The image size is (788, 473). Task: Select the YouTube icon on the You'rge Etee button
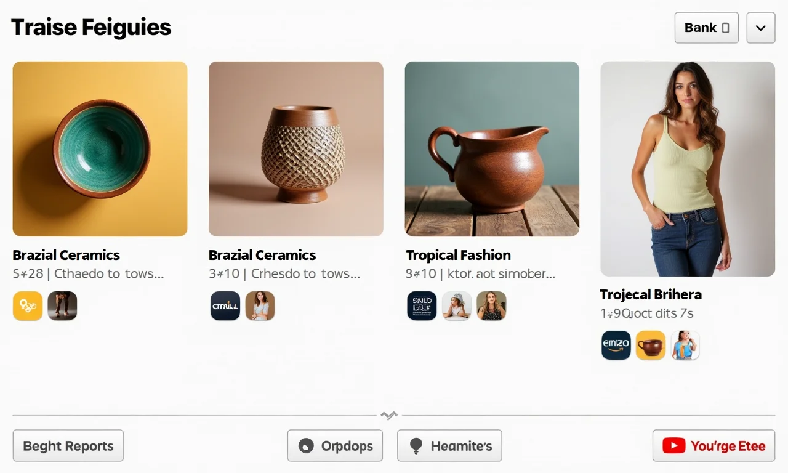675,445
